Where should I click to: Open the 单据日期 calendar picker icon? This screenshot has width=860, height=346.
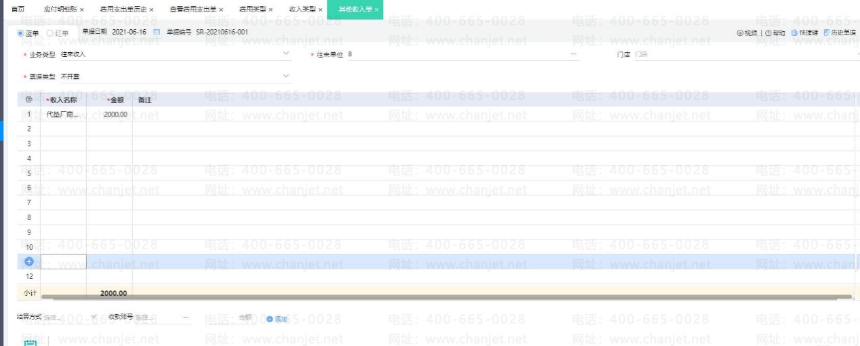pyautogui.click(x=157, y=33)
